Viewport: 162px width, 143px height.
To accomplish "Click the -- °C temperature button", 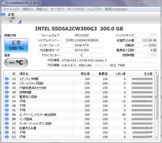I will pyautogui.click(x=16, y=62).
